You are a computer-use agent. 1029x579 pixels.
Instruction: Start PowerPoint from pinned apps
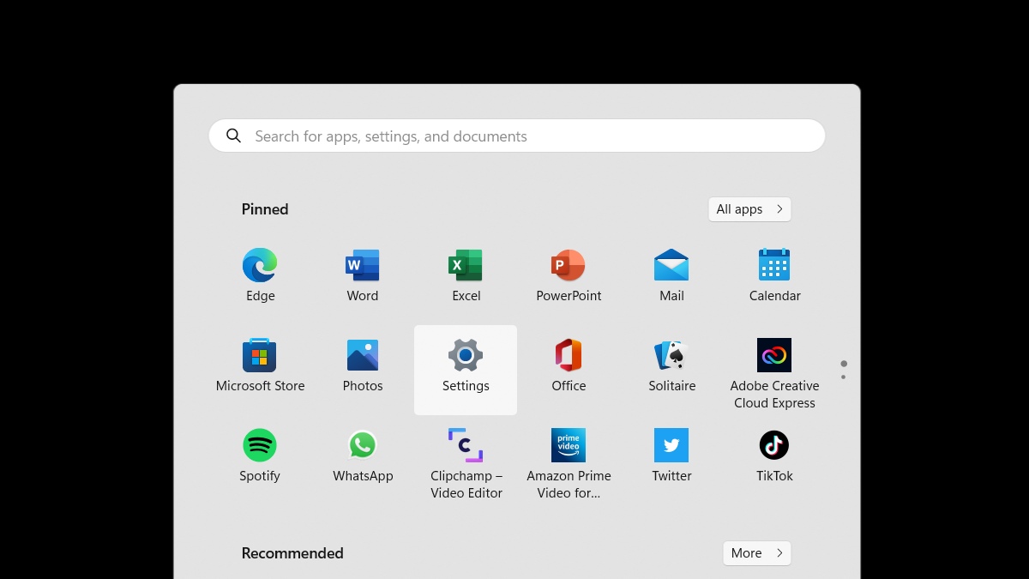click(569, 275)
